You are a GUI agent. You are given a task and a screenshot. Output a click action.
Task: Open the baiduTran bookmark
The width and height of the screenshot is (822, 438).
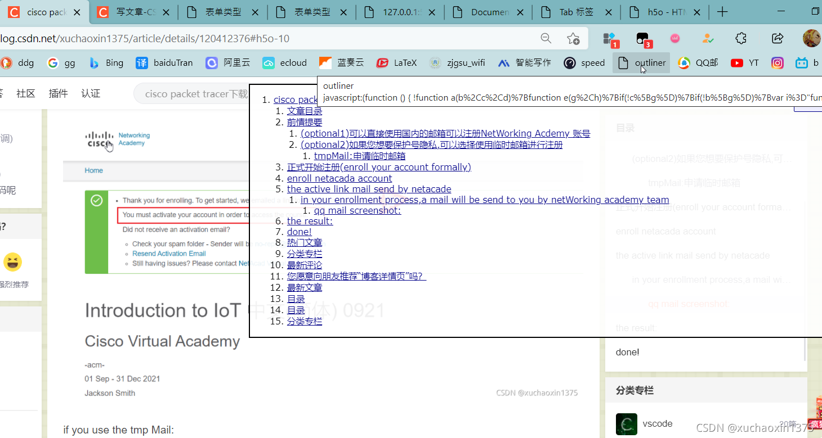pos(164,63)
